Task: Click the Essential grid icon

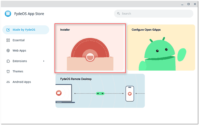Action: click(8, 40)
